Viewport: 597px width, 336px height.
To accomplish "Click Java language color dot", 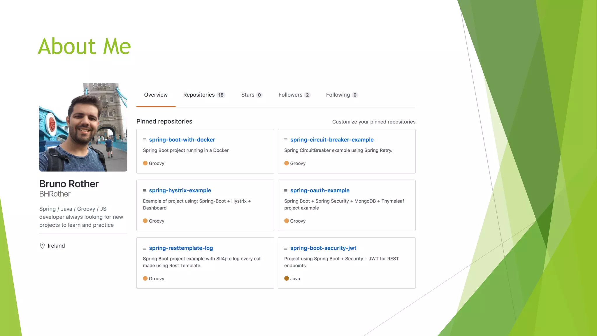I will 287,278.
